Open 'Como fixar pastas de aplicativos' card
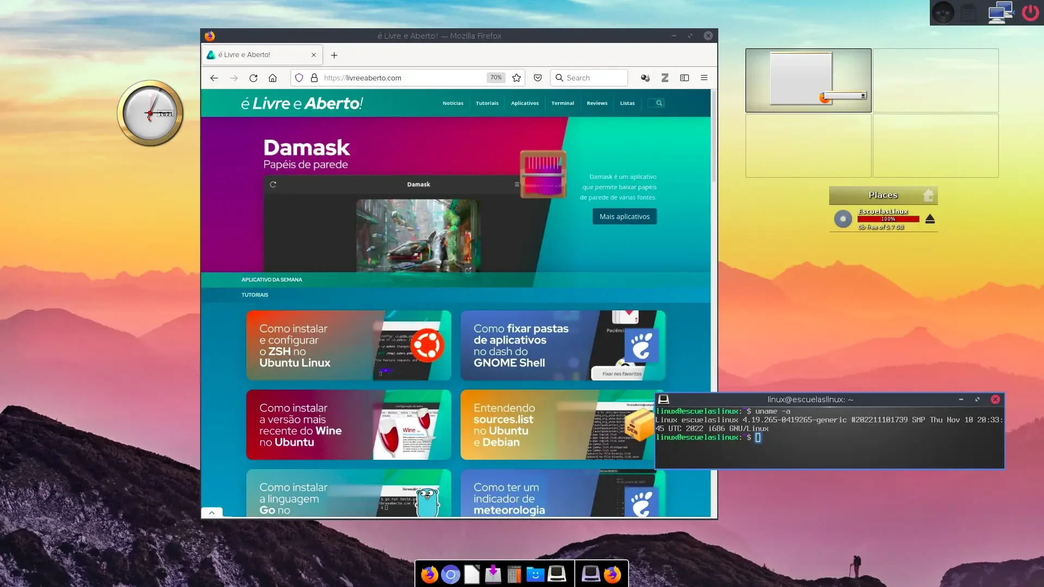 (x=563, y=346)
